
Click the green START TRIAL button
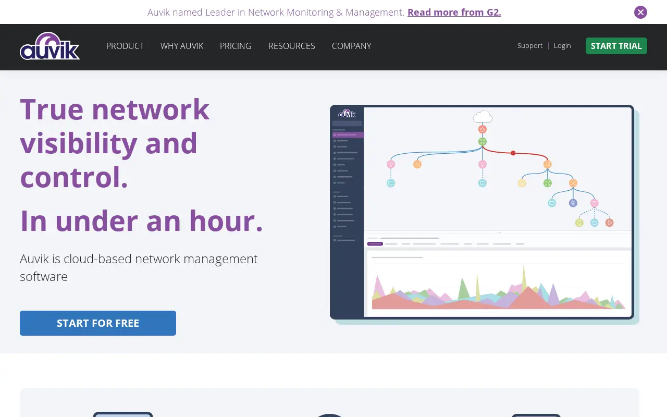616,46
